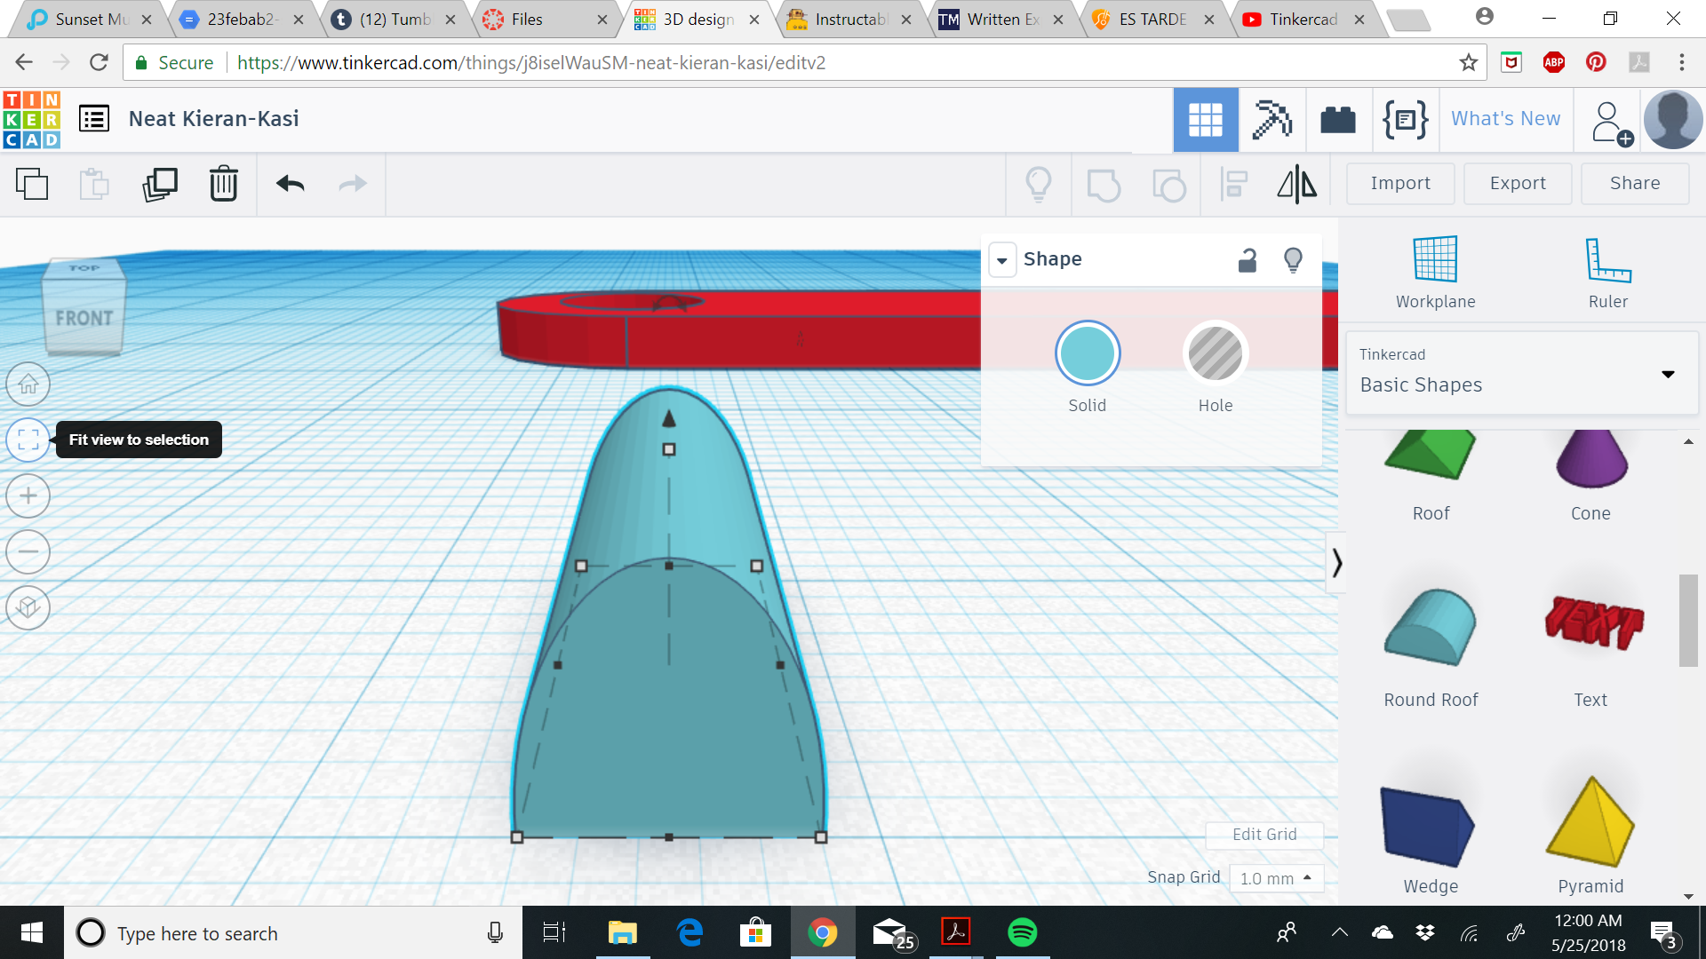
Task: Open the Blocks pickaxe mode
Action: pos(1272,120)
